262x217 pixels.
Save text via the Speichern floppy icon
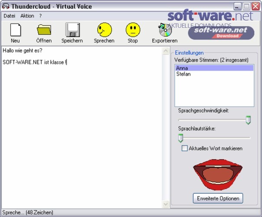(x=72, y=30)
